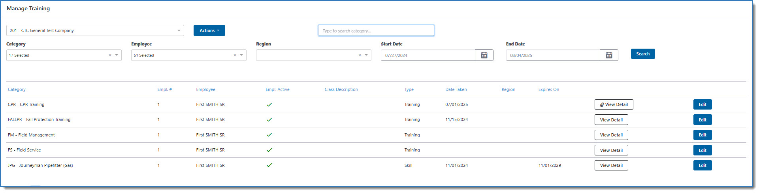759x193 pixels.
Task: Expand the Actions dropdown button
Action: click(209, 30)
